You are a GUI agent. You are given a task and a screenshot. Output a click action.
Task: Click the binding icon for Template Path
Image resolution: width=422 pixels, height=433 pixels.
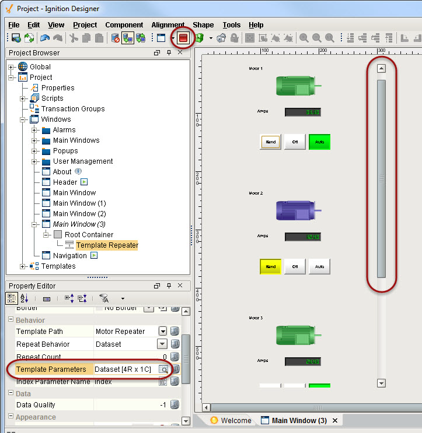(x=175, y=332)
